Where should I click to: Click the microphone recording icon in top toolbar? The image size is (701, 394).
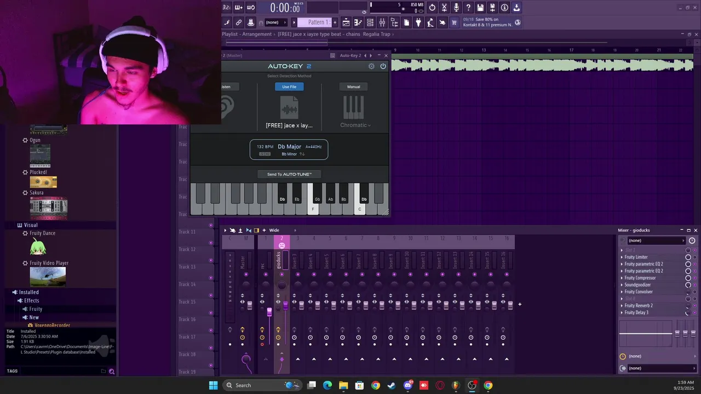coord(456,8)
